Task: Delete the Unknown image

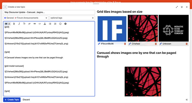Action: click(x=187, y=44)
